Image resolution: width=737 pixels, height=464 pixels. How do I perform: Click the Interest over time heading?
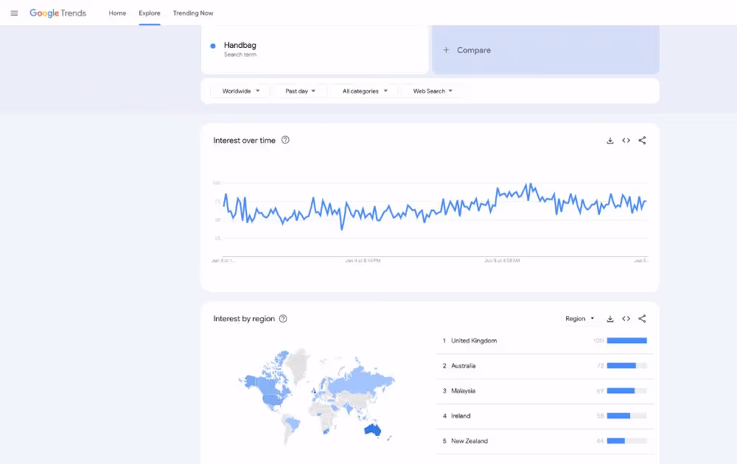click(245, 141)
